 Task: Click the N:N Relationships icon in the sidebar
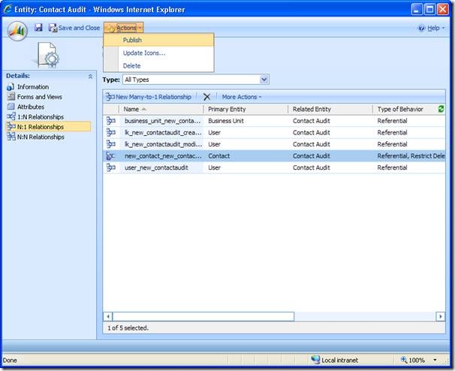[x=11, y=137]
